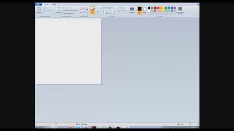This screenshot has width=234, height=131.
Task: Select the Fill with color bucket tool
Action: point(84,9)
